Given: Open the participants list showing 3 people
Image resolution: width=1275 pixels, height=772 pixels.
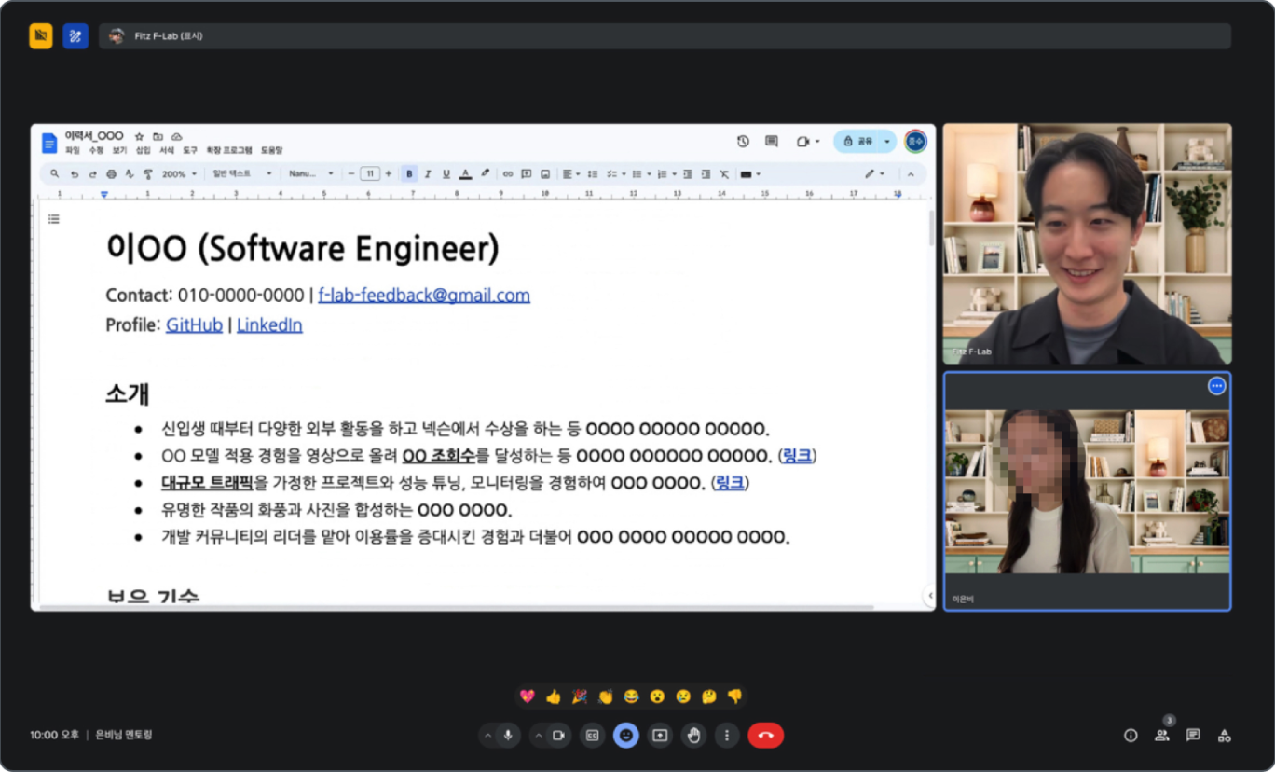Looking at the screenshot, I should pos(1162,736).
